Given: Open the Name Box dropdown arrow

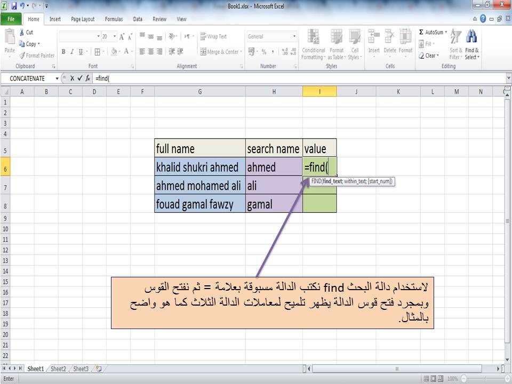Looking at the screenshot, I should click(x=57, y=78).
